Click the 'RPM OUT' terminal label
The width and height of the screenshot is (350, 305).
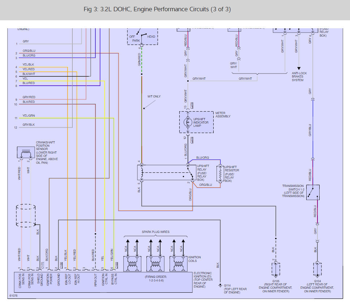(95, 280)
